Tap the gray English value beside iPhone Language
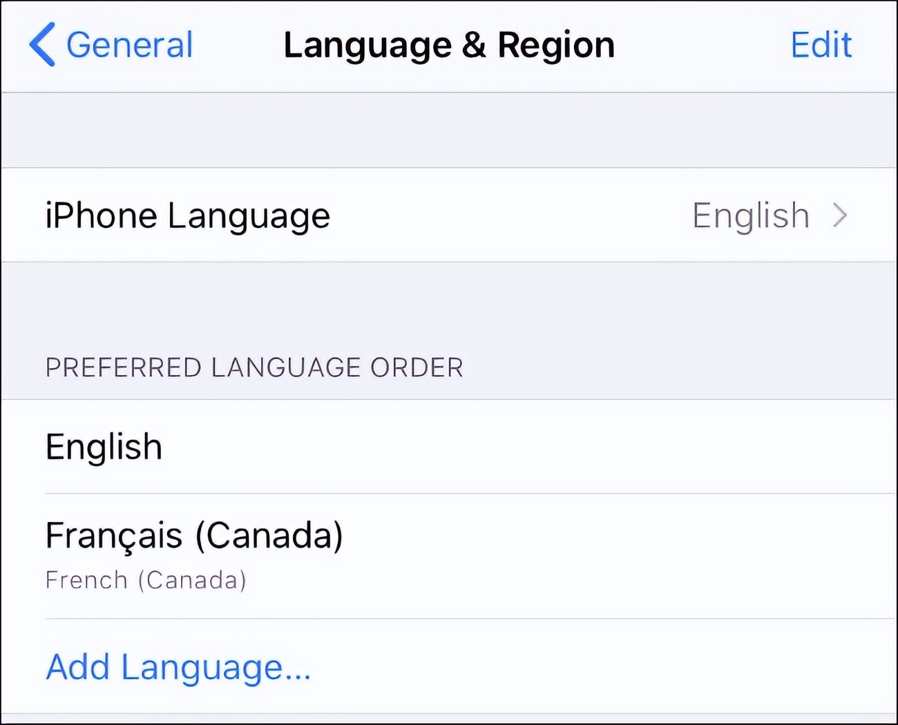 point(750,215)
